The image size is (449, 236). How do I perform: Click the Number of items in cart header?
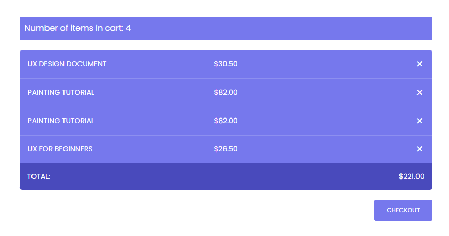pos(74,28)
